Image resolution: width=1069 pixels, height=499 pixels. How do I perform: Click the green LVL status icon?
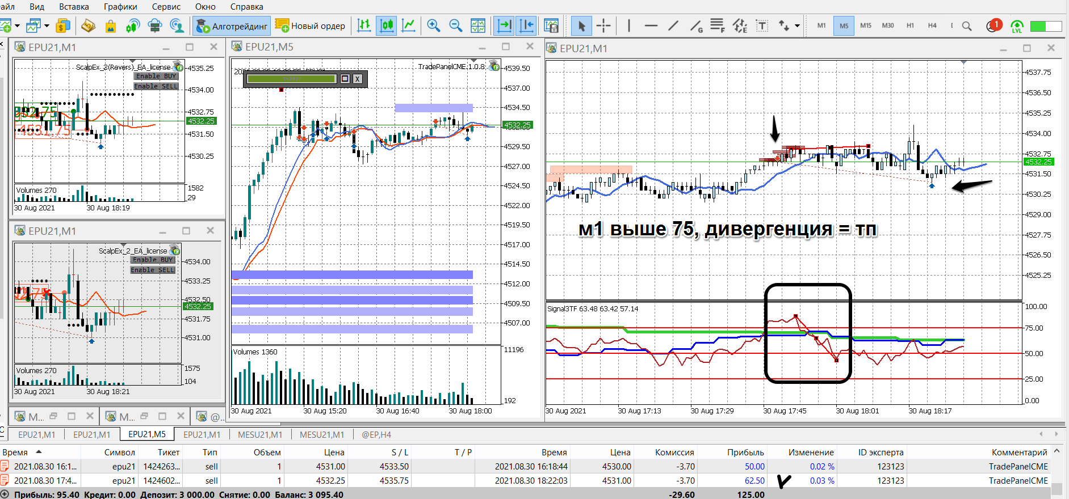1017,26
